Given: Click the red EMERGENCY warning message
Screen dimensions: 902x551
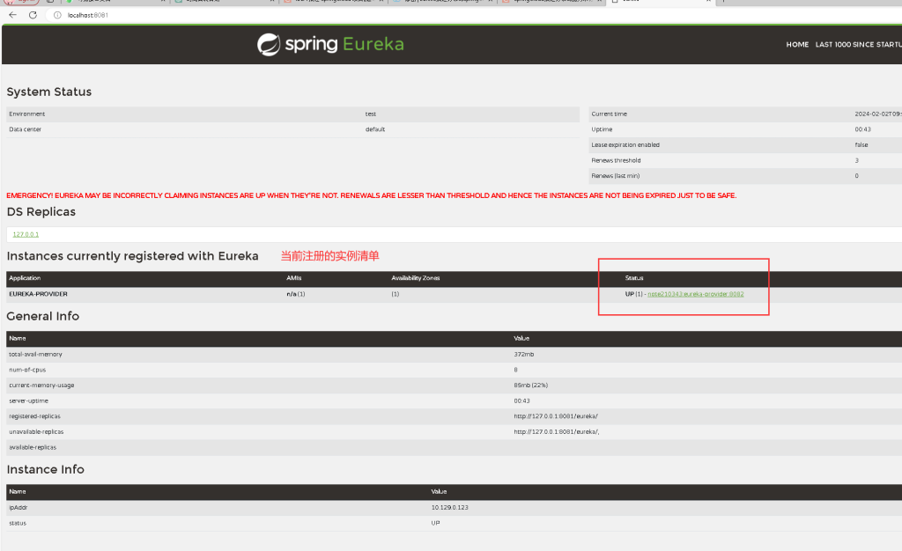Looking at the screenshot, I should point(371,196).
